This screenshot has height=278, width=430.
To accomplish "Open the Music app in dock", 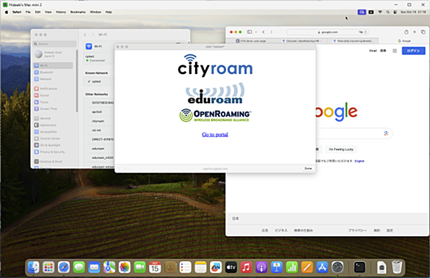I will [246, 267].
